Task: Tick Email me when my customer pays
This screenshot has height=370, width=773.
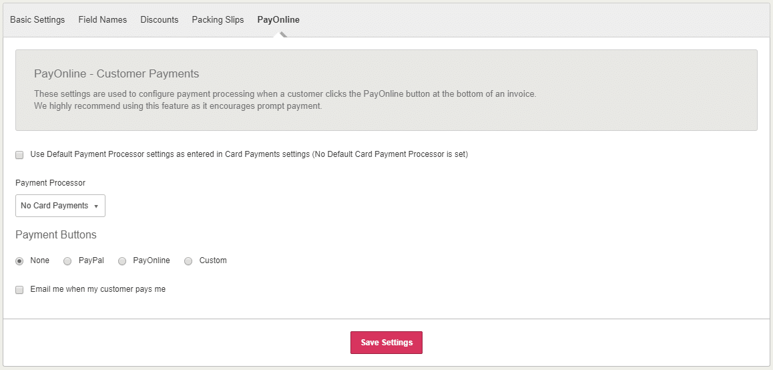Action: click(19, 290)
